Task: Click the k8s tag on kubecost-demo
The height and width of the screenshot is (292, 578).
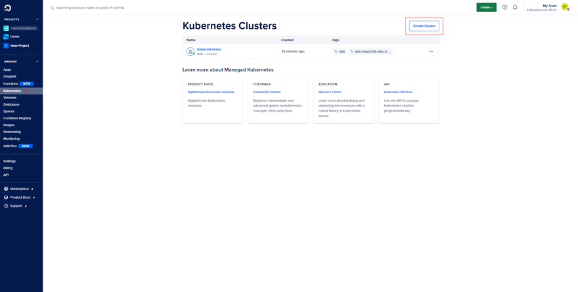Action: [x=340, y=51]
